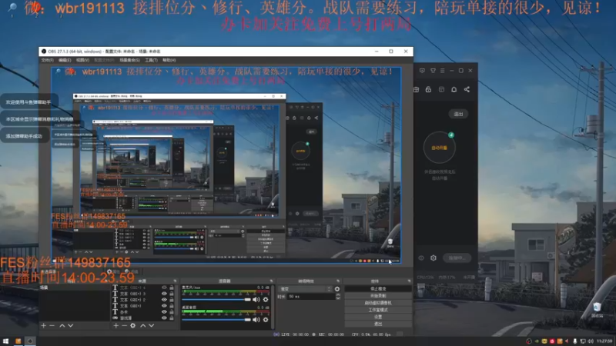Open transition properties gear icon
The height and width of the screenshot is (346, 616).
pos(337,289)
